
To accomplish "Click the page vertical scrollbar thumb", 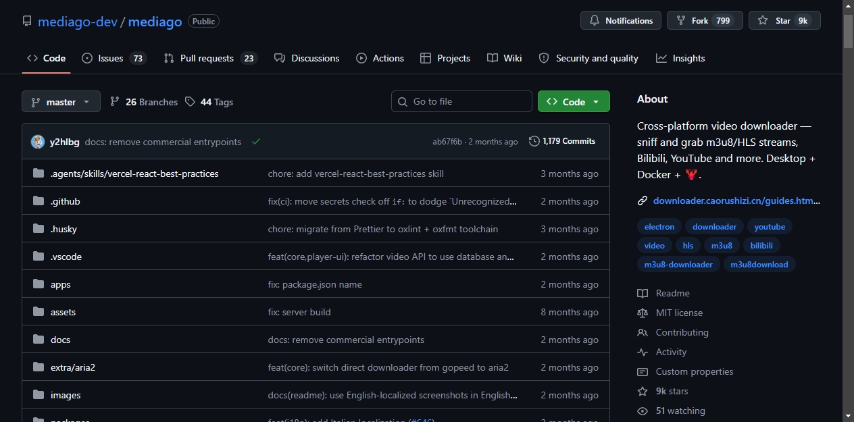I will point(848,31).
